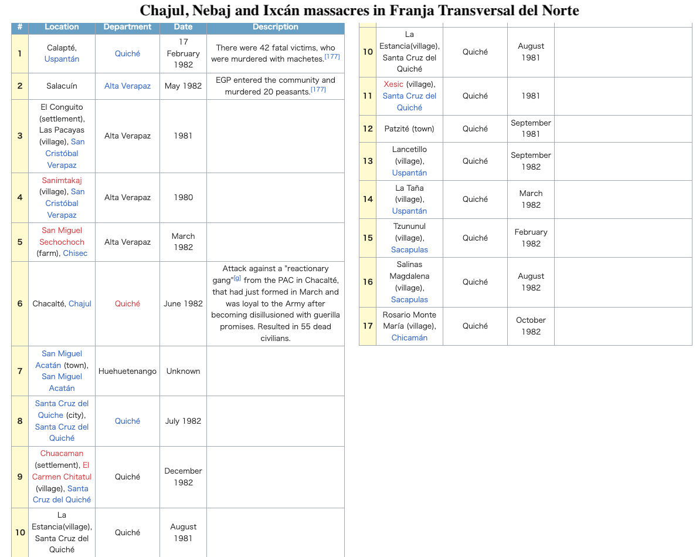The width and height of the screenshot is (696, 557).
Task: Select the 'Salacuín' location cell
Action: 62,86
